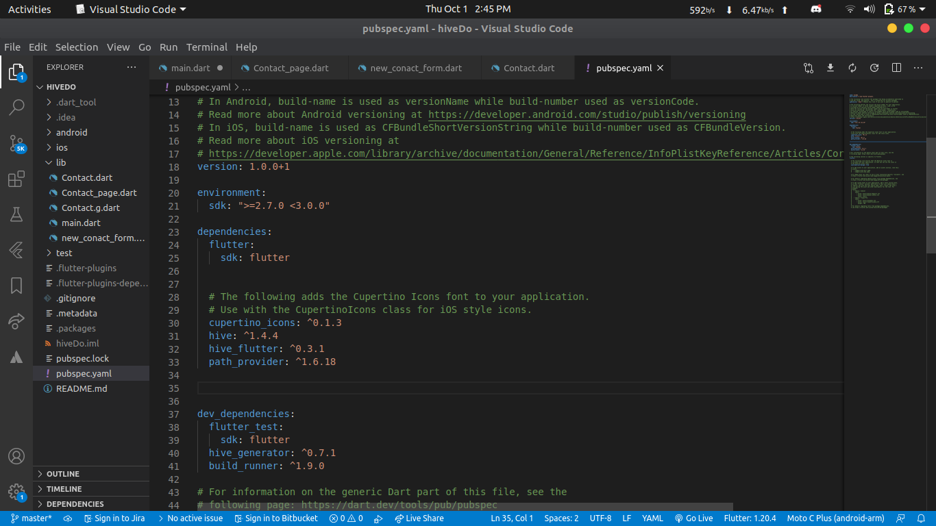Open the Manage gear icon

click(x=16, y=492)
